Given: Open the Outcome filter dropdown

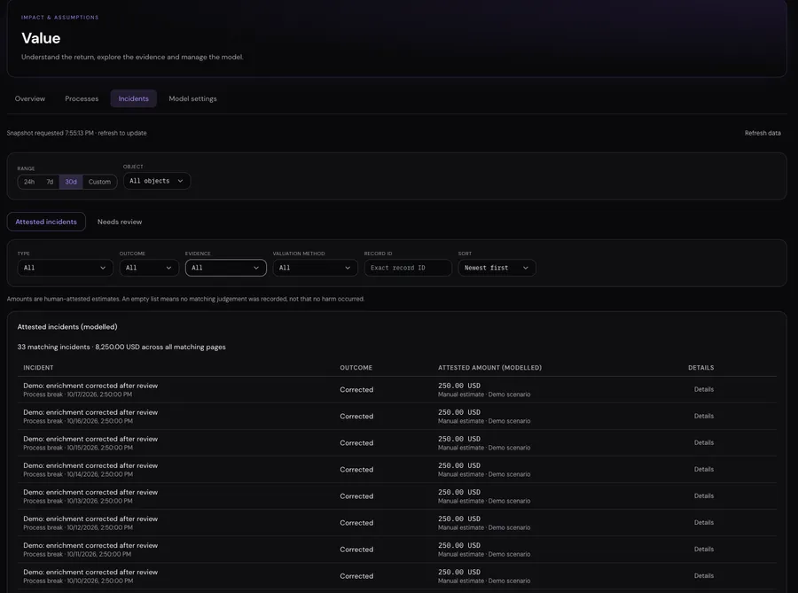Looking at the screenshot, I should [x=149, y=268].
